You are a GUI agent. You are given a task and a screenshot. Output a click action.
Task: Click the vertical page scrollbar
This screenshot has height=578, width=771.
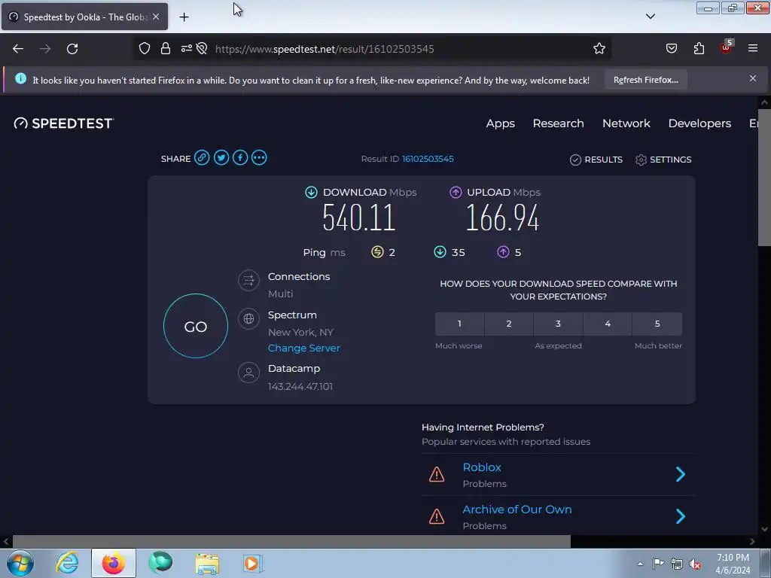click(x=764, y=177)
